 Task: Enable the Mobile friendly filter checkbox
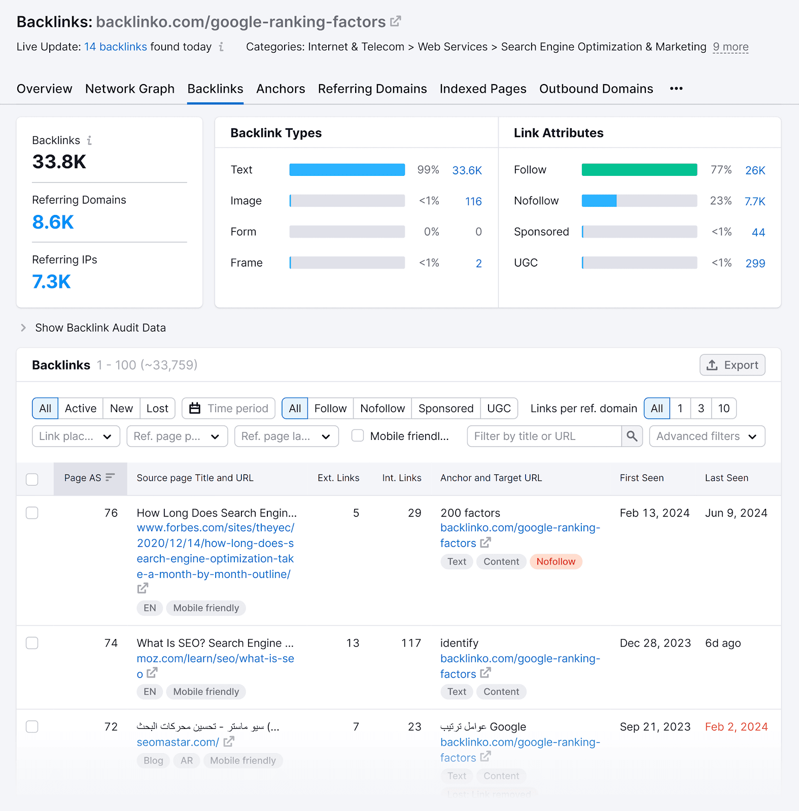point(358,436)
